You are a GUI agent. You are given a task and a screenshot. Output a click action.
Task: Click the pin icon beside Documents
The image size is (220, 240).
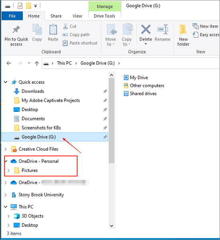tap(105, 119)
